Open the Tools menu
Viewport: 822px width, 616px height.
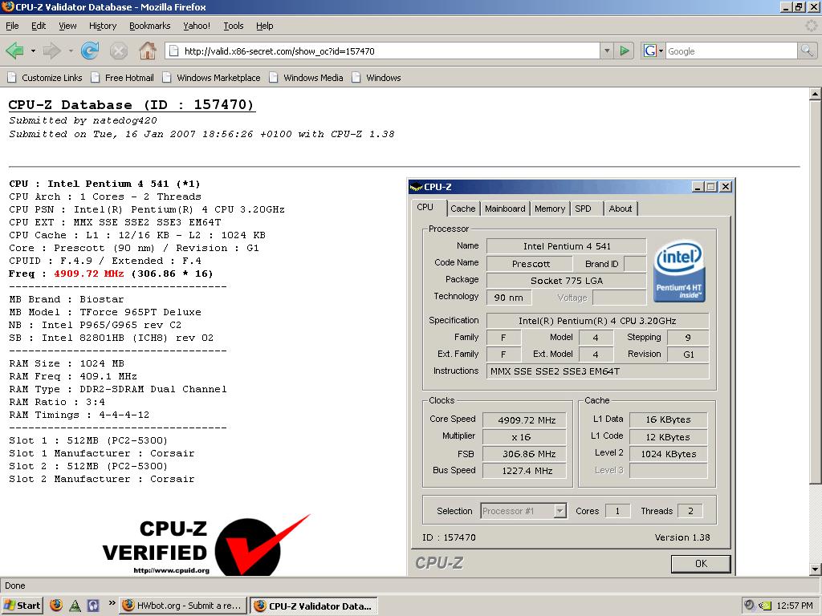234,26
